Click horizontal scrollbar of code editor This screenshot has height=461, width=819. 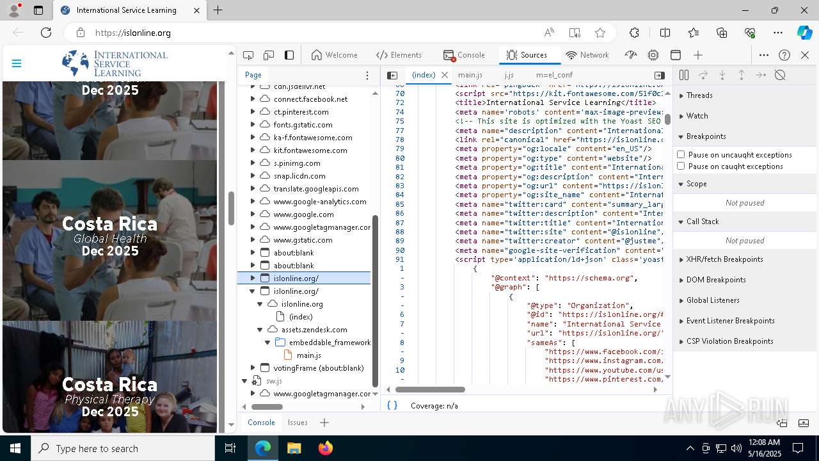coord(430,389)
